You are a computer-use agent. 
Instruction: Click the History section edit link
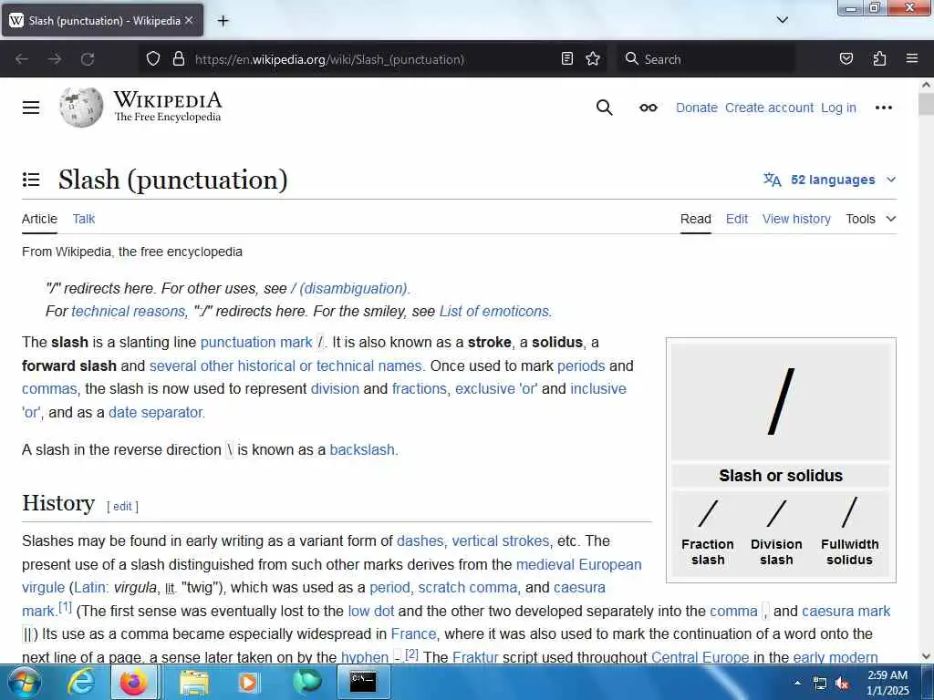(123, 507)
